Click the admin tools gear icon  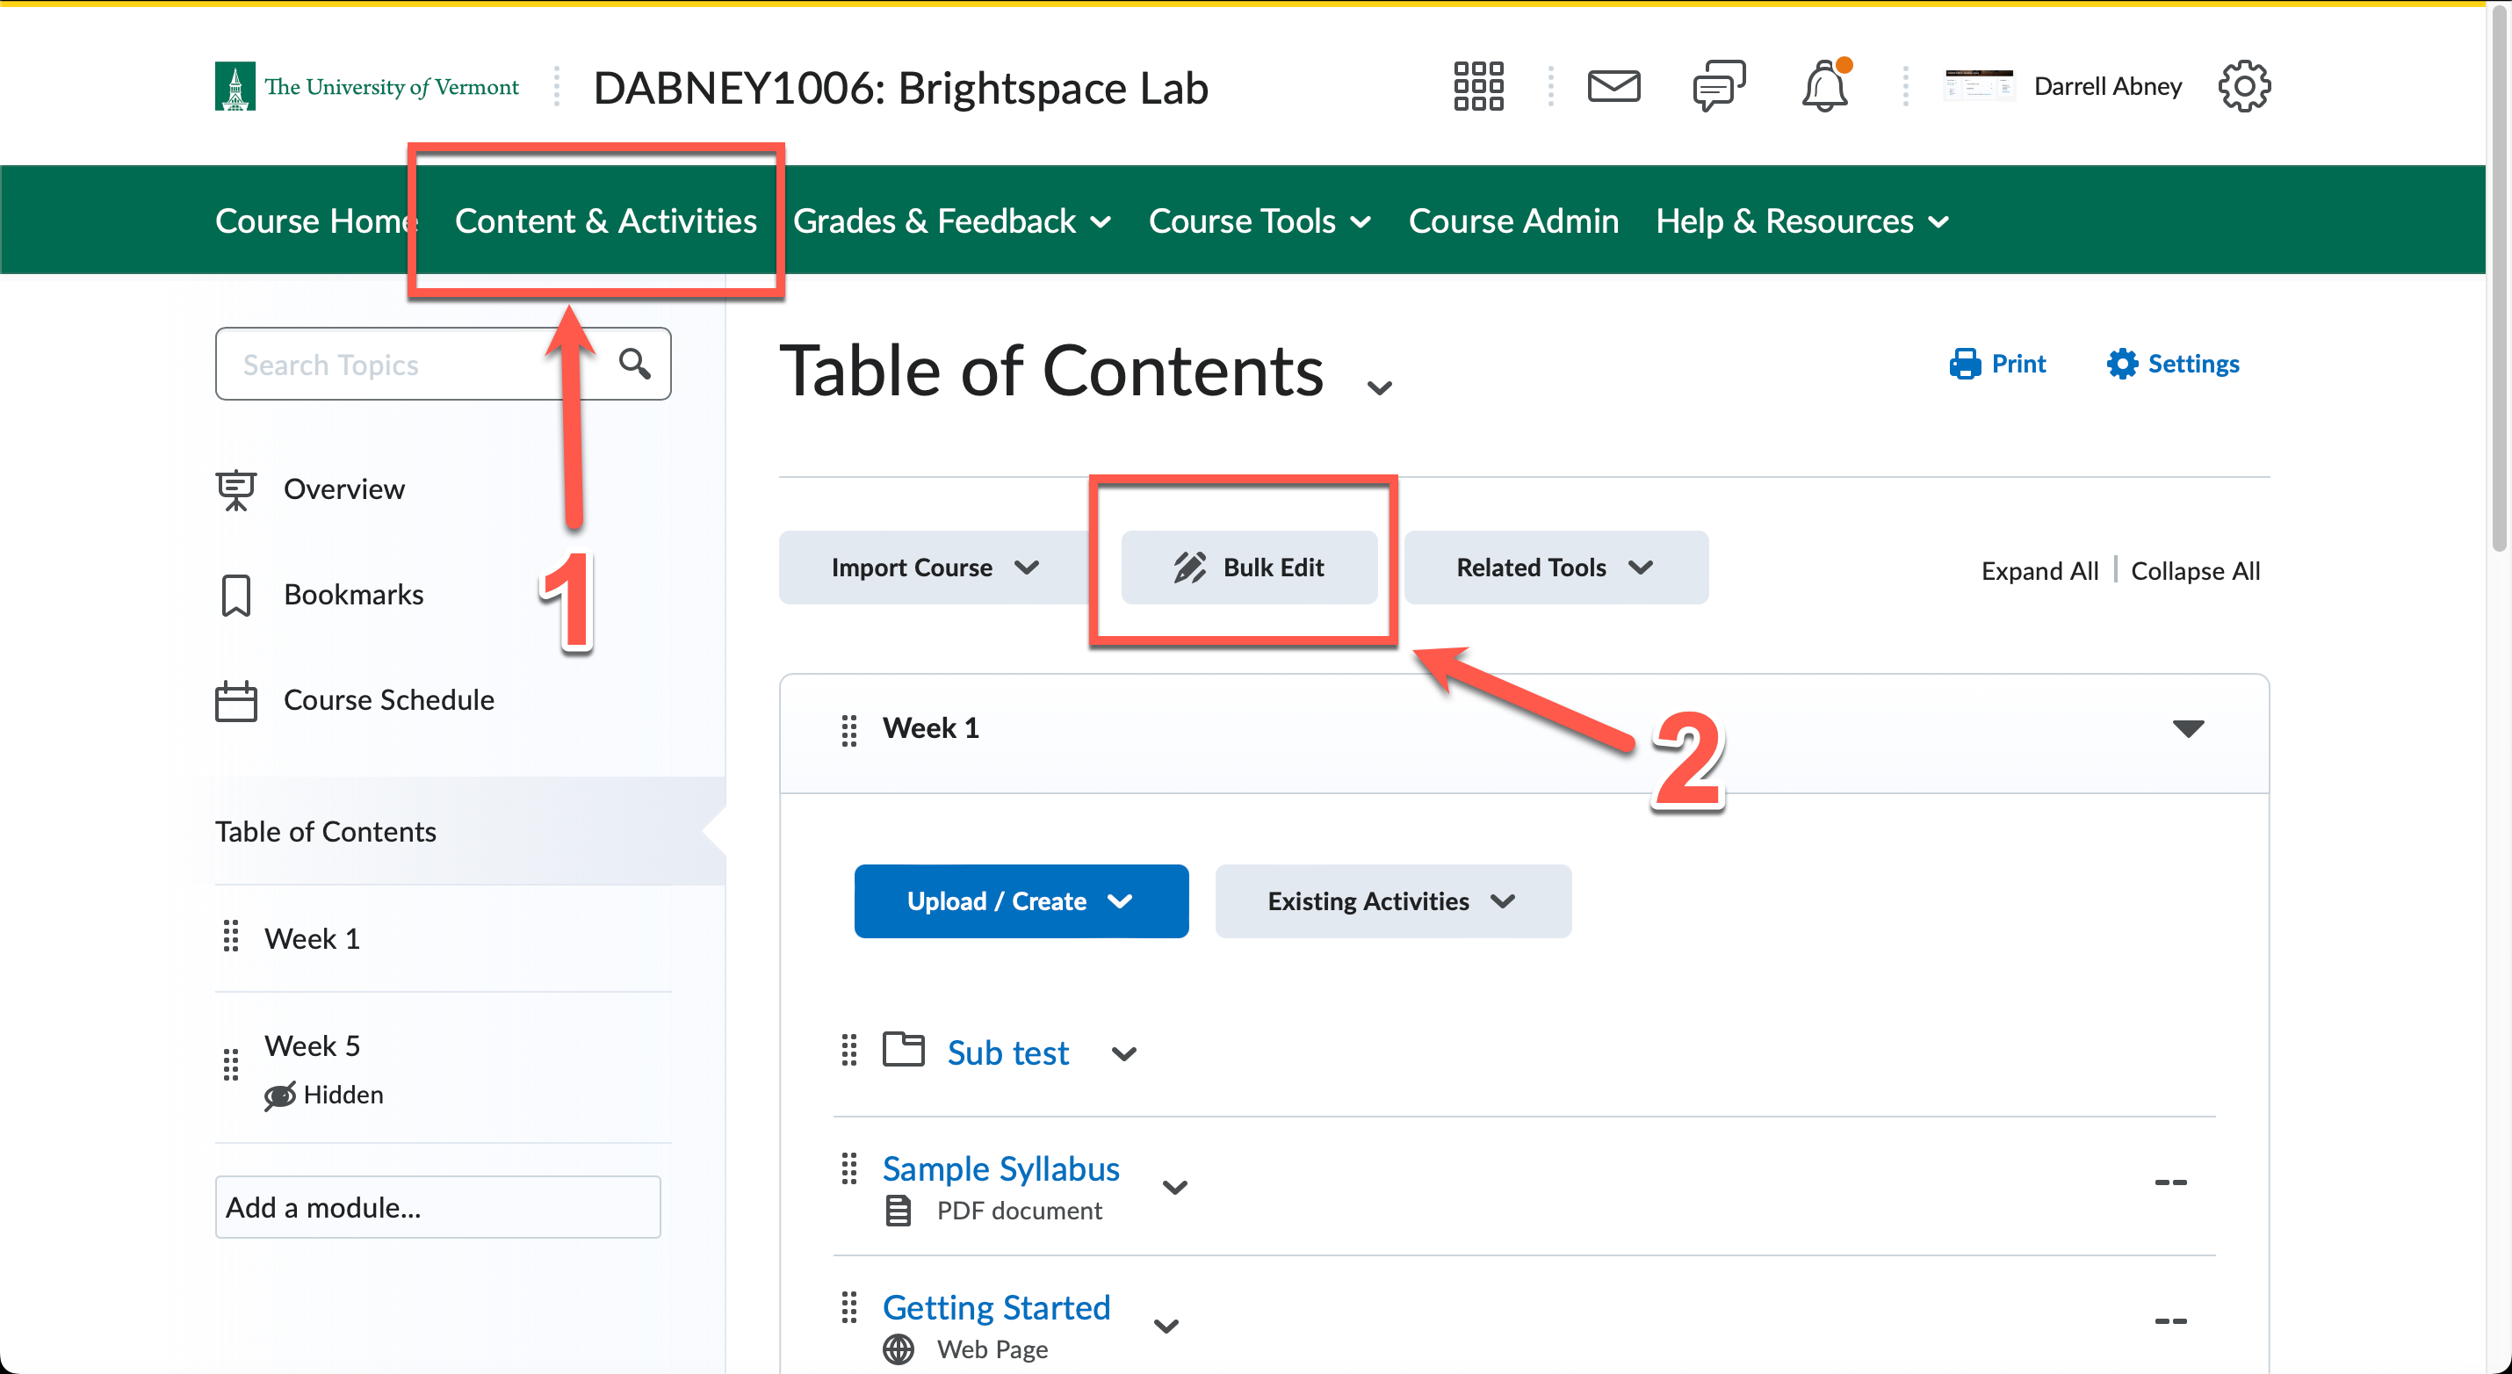click(x=2244, y=87)
